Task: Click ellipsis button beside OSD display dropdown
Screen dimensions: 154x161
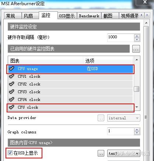Action: point(101,153)
